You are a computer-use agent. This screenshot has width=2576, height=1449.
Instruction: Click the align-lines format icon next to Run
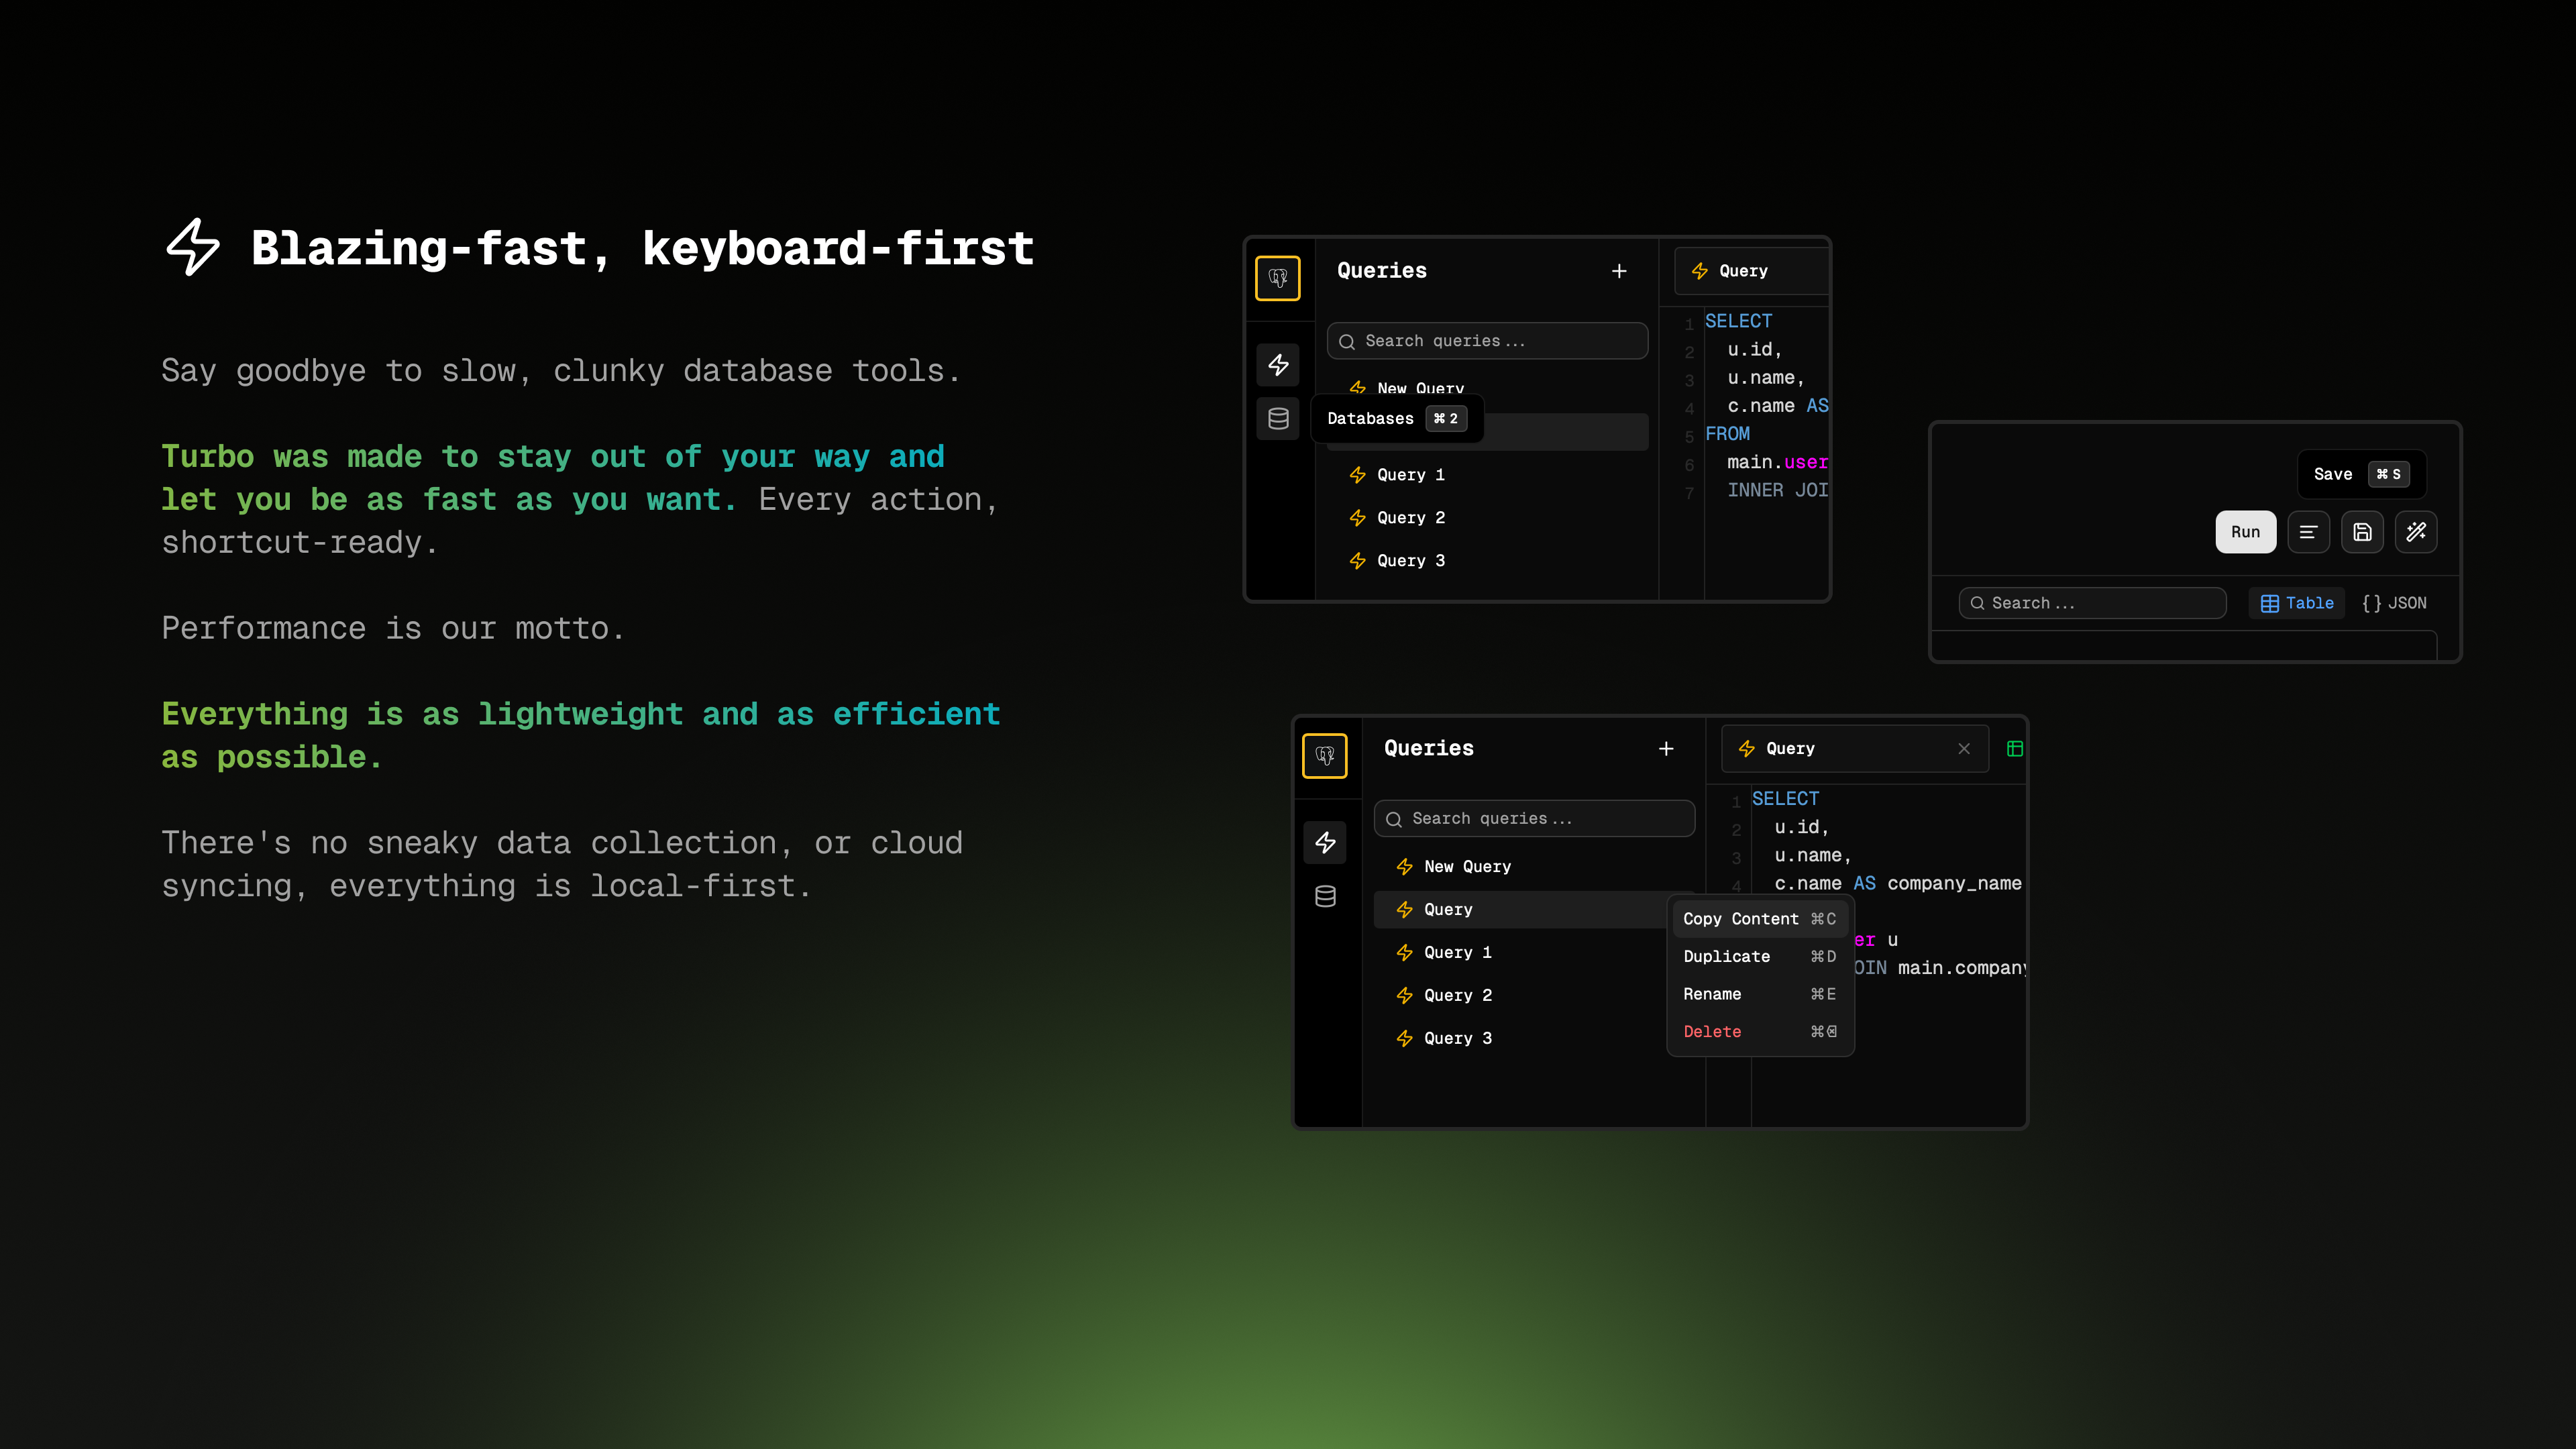tap(2309, 532)
